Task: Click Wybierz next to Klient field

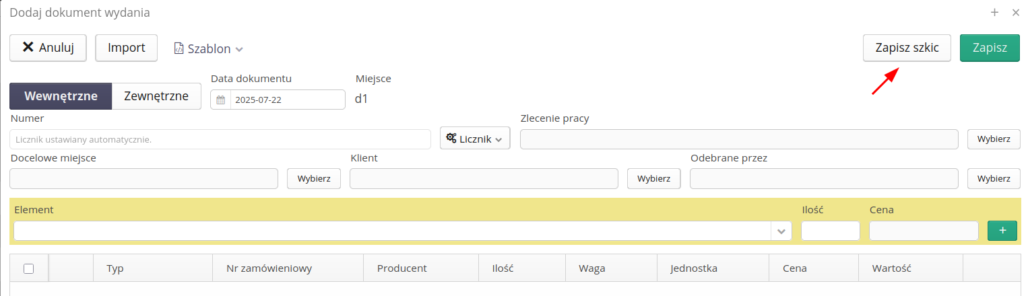Action: 653,178
